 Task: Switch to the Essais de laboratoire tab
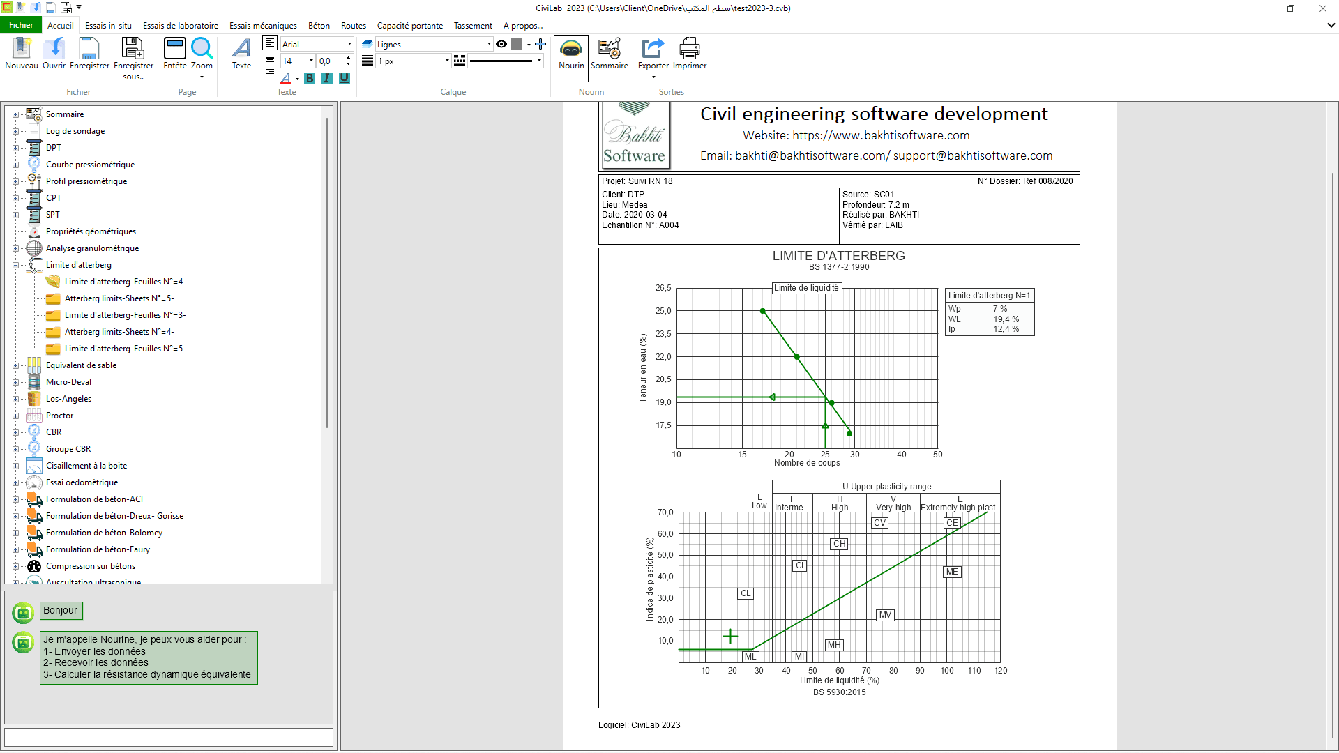(x=181, y=26)
